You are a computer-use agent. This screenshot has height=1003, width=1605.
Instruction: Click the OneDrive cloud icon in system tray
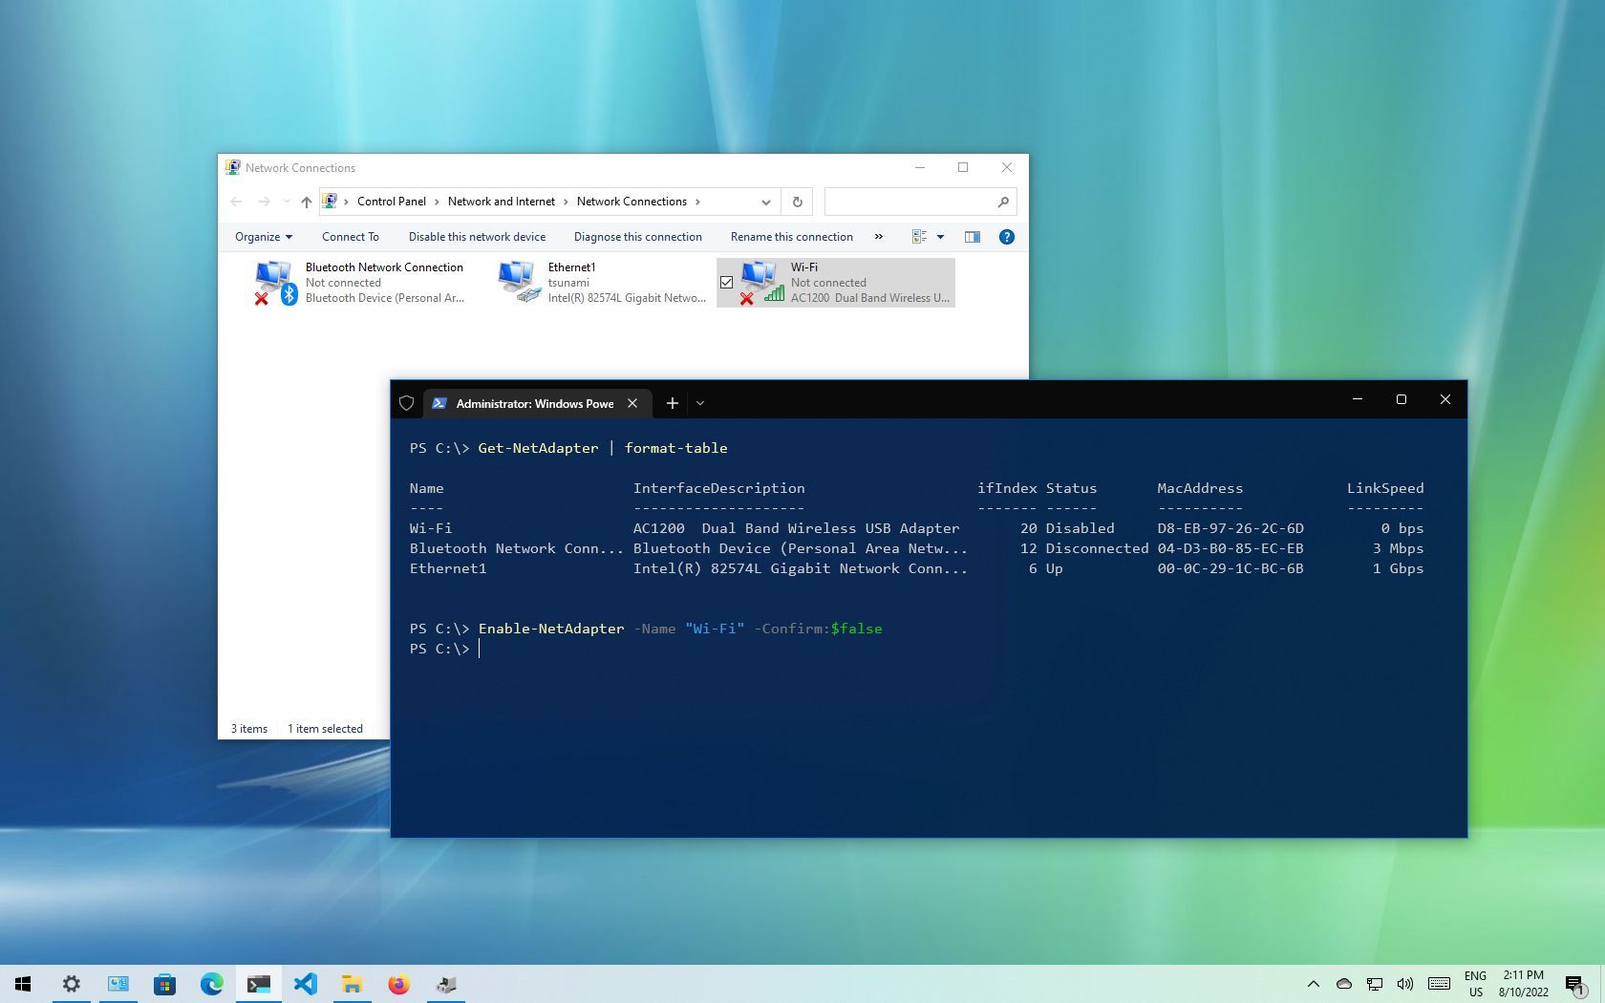pyautogui.click(x=1344, y=983)
